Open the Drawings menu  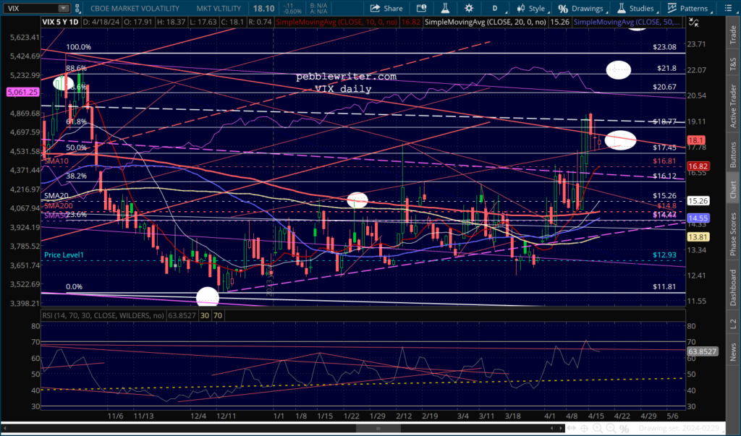pos(583,9)
